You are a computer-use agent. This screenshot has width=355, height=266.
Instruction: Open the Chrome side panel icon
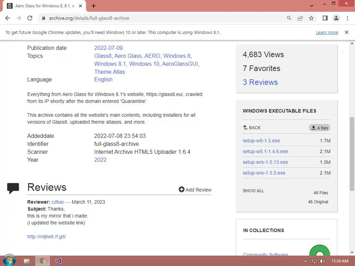coord(325,18)
